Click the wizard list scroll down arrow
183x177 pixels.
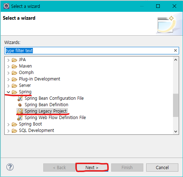point(175,131)
